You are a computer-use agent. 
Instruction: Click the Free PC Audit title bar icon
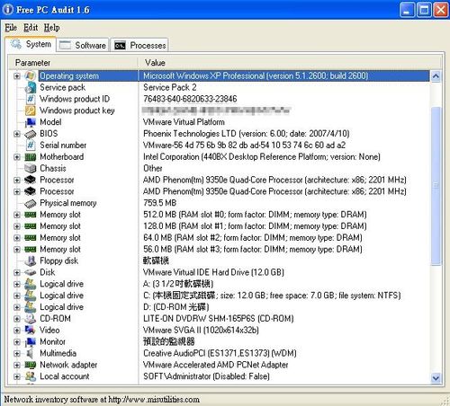[8, 9]
